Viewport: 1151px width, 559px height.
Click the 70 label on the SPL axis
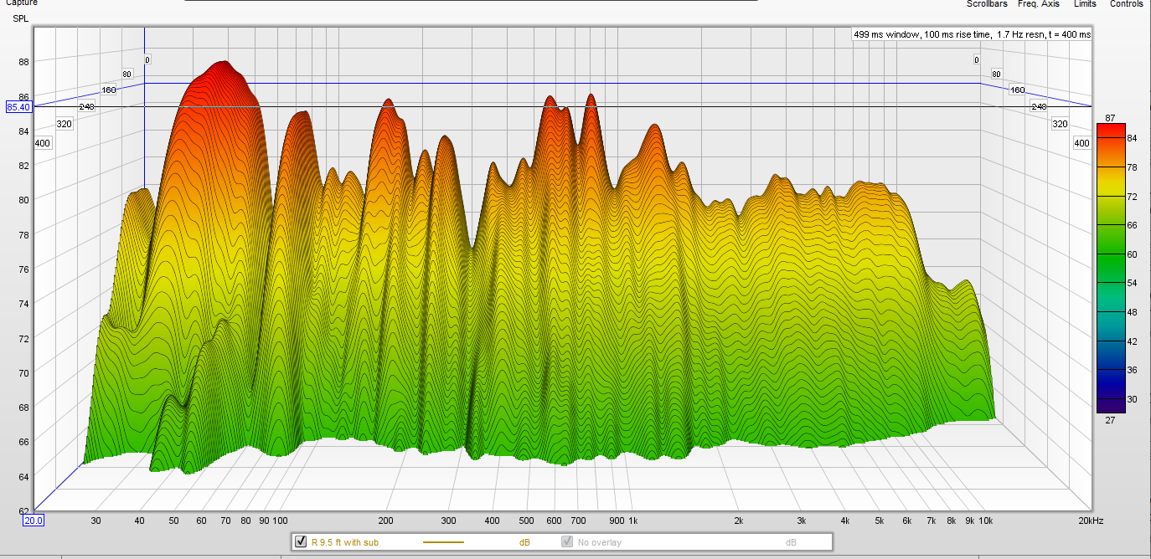[23, 372]
